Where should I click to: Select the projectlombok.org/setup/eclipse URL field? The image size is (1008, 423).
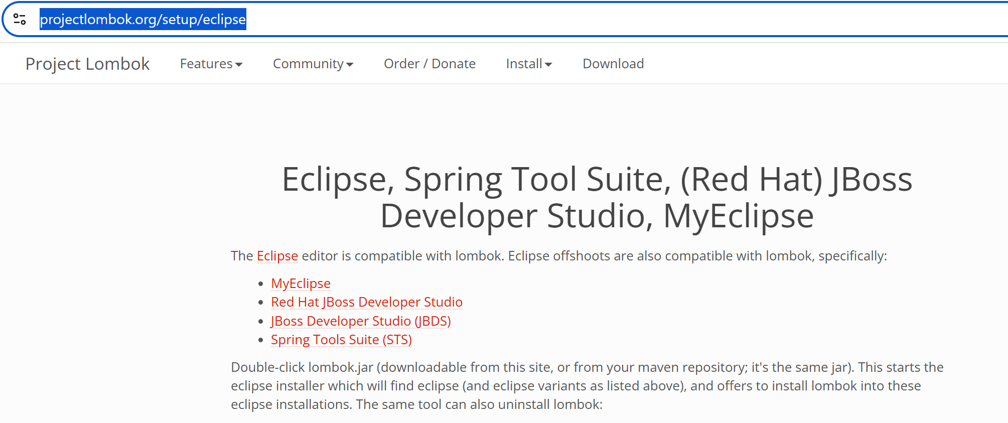[522, 19]
